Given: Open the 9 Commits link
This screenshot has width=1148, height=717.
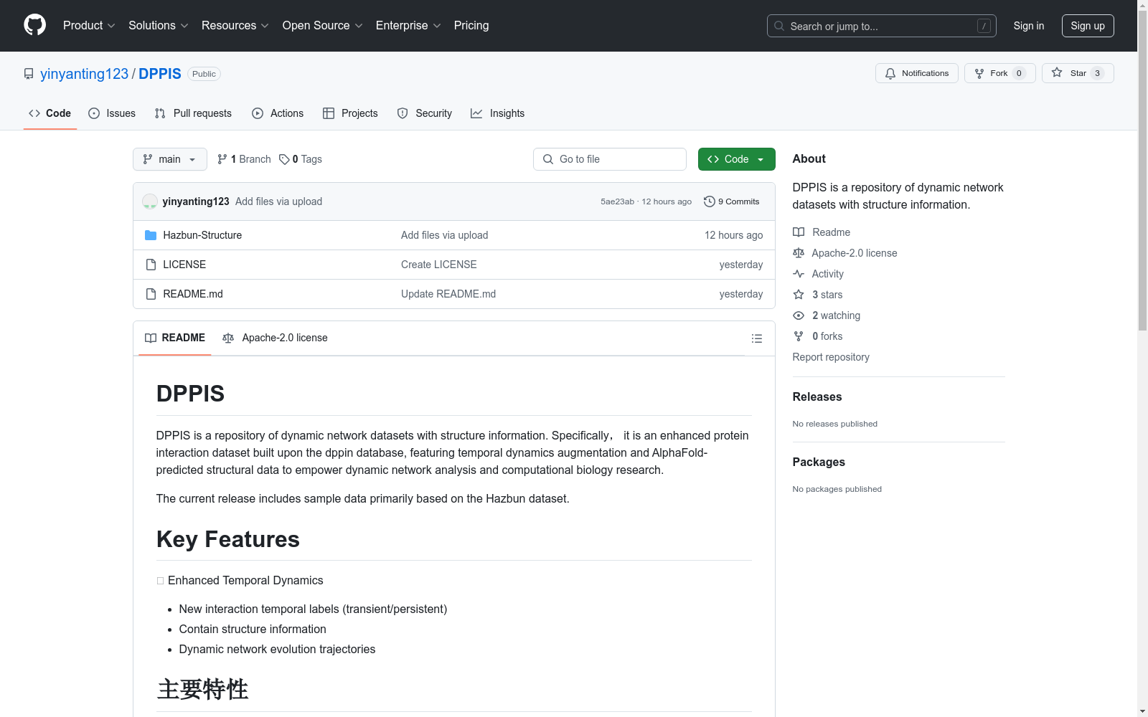Looking at the screenshot, I should (731, 201).
